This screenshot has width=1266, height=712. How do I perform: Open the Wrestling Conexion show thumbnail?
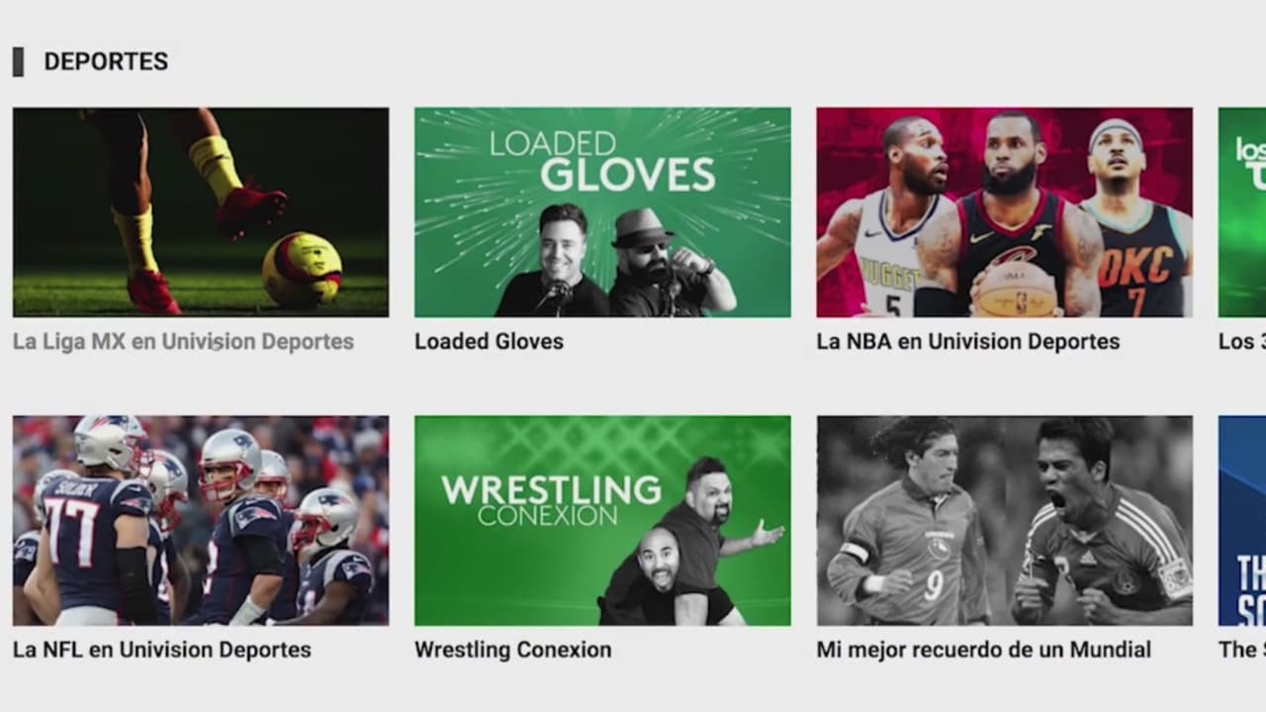602,520
